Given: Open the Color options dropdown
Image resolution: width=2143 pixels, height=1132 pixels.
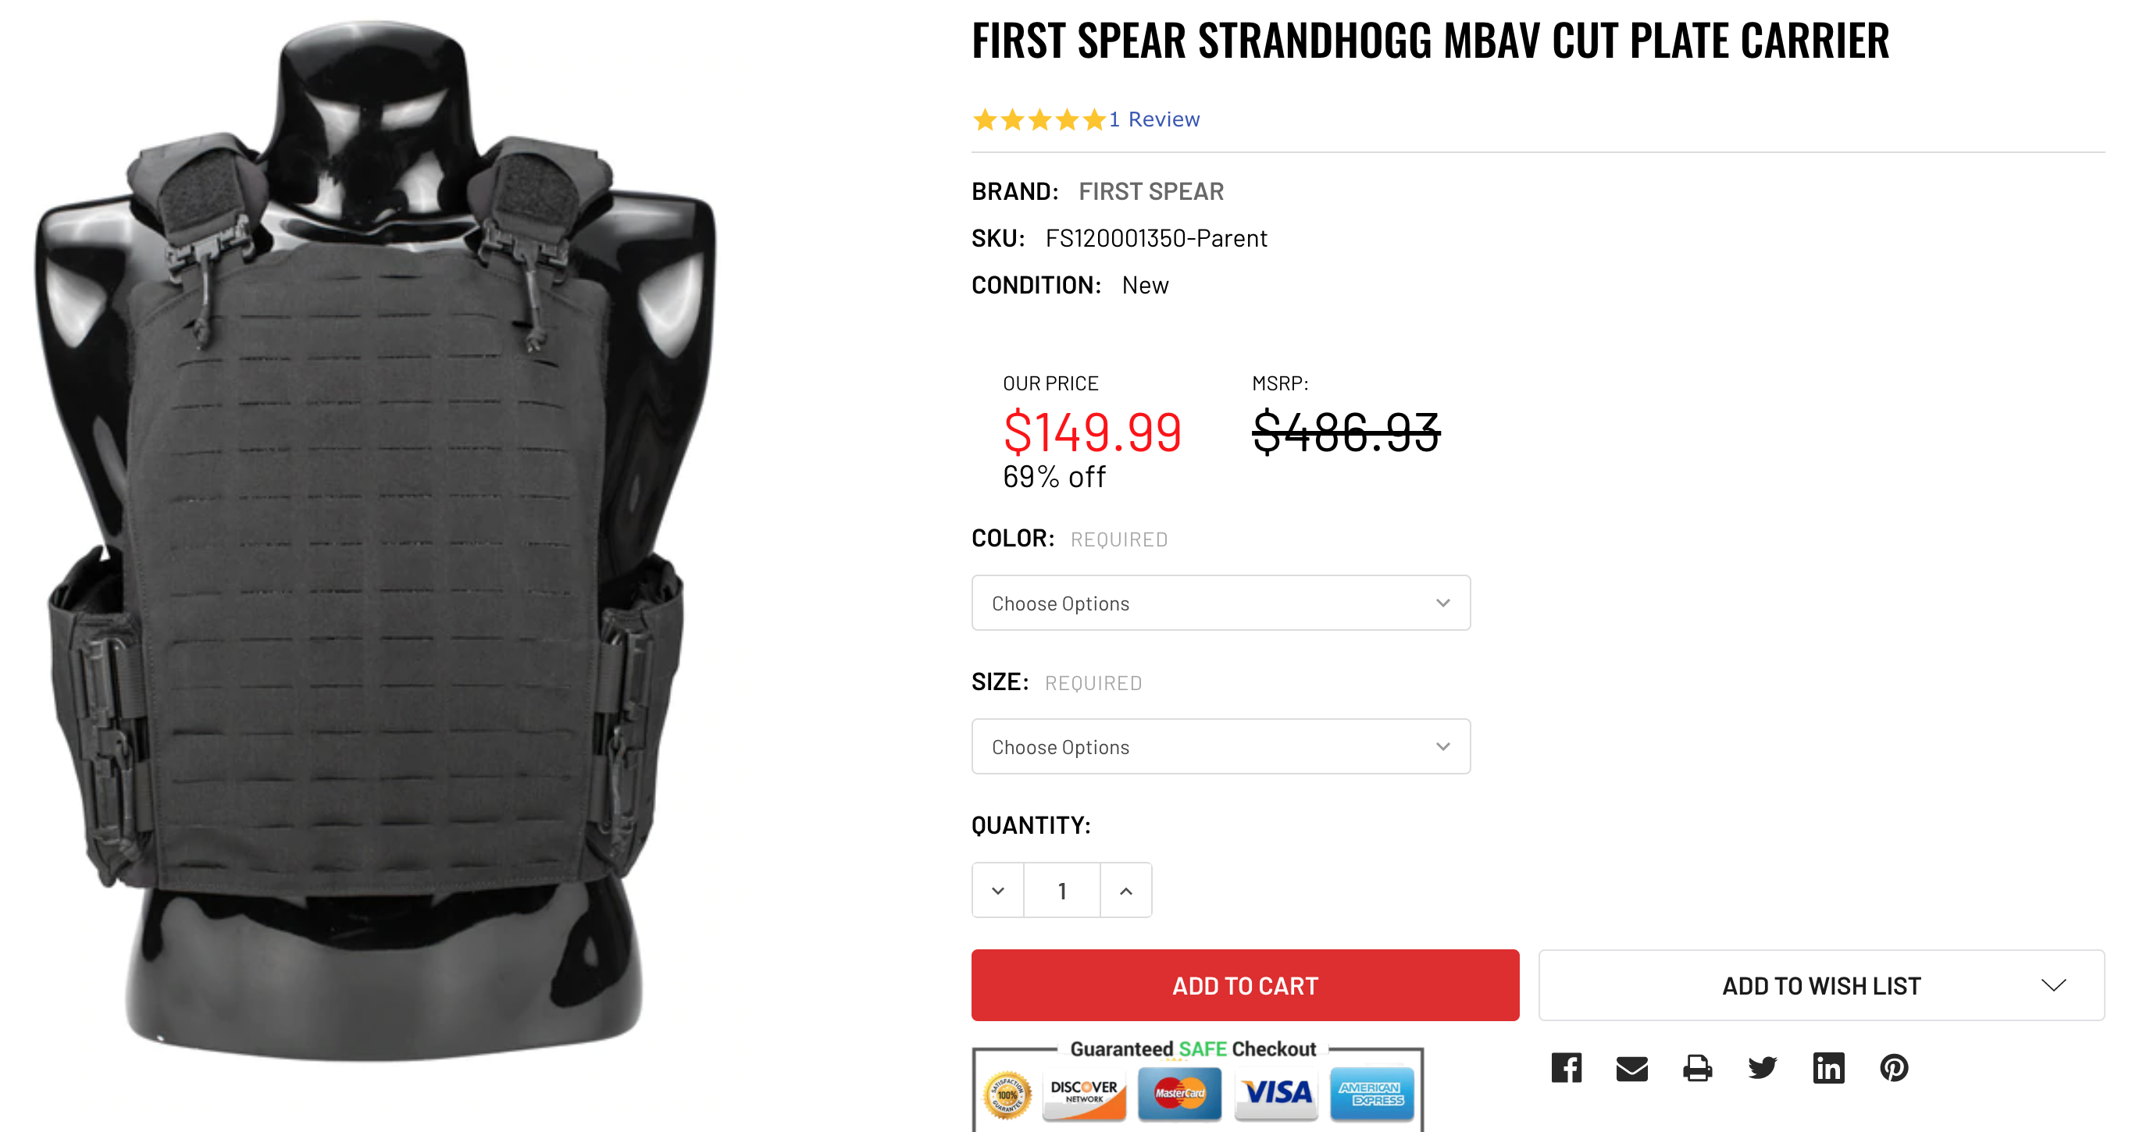Looking at the screenshot, I should 1221,603.
